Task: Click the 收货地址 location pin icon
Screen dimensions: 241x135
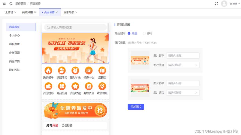Action: point(102,86)
